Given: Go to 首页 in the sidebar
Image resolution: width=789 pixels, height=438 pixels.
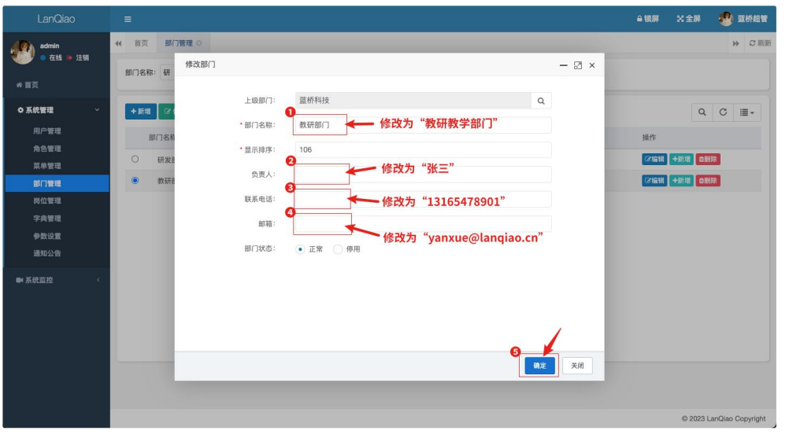Looking at the screenshot, I should pos(28,85).
